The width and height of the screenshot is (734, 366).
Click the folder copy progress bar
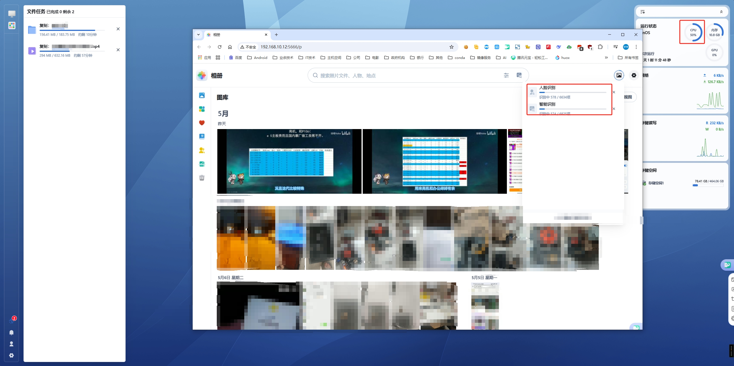click(72, 30)
